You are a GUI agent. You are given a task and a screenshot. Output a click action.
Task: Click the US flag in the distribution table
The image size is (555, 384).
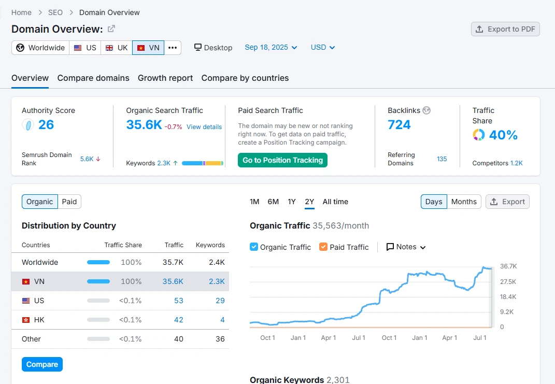(25, 301)
